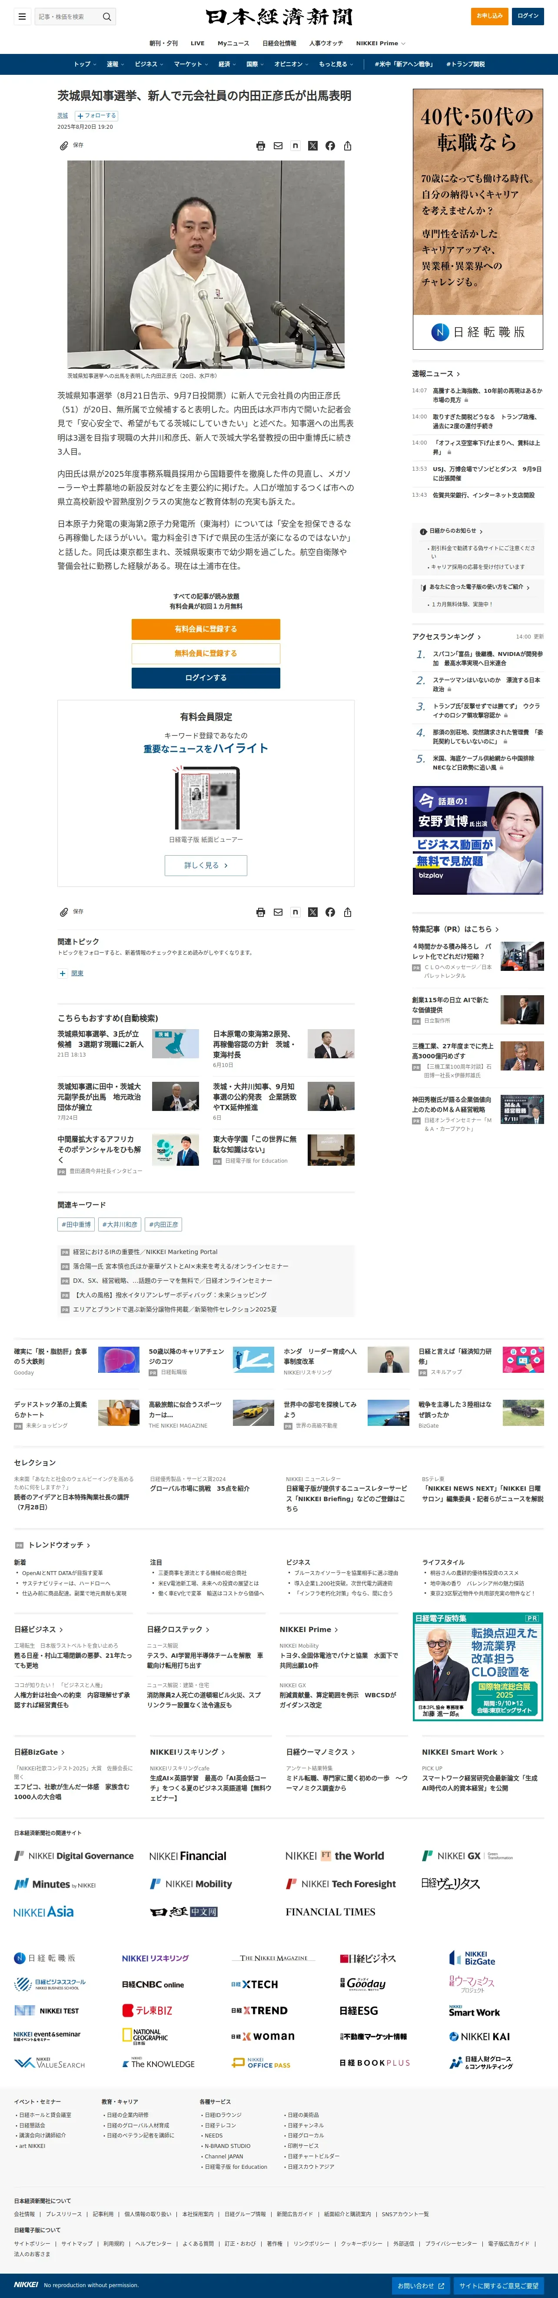Save article with the bottom paperclip 保存 icon

tap(71, 912)
